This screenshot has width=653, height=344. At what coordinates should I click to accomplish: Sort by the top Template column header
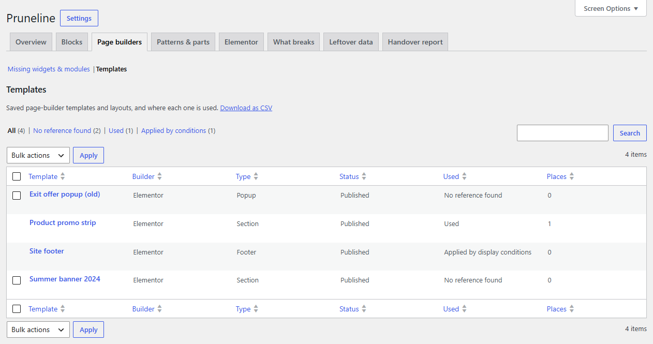click(x=43, y=176)
